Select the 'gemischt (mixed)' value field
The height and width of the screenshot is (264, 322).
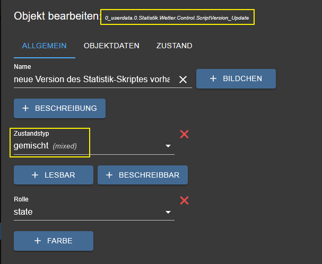(x=45, y=146)
